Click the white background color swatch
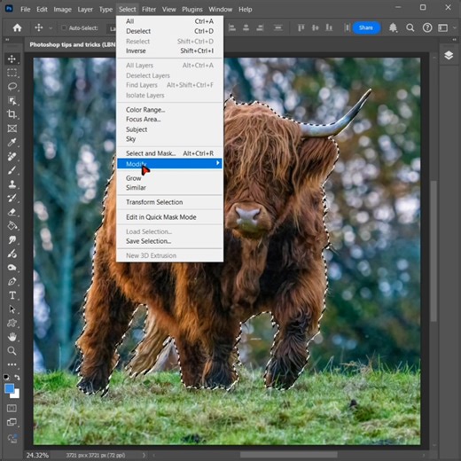Screen dimensions: 461x461 [x=15, y=395]
